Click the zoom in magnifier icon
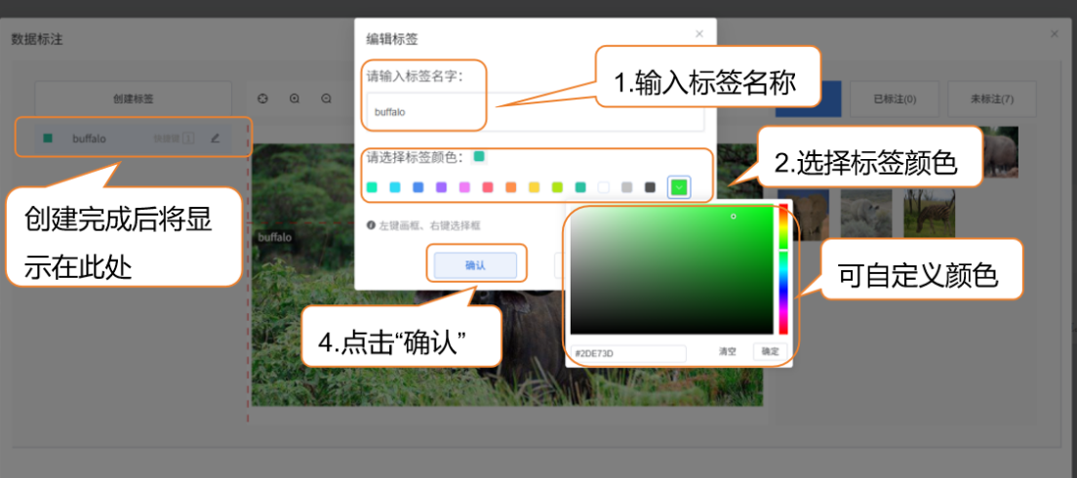Image resolution: width=1077 pixels, height=478 pixels. pos(295,99)
